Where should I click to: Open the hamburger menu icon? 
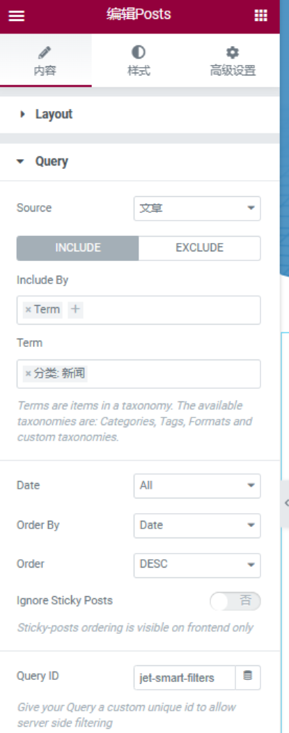click(16, 16)
